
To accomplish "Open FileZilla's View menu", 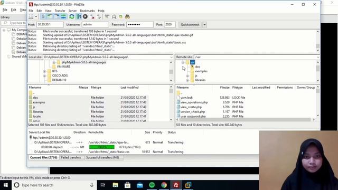I will (48, 11).
